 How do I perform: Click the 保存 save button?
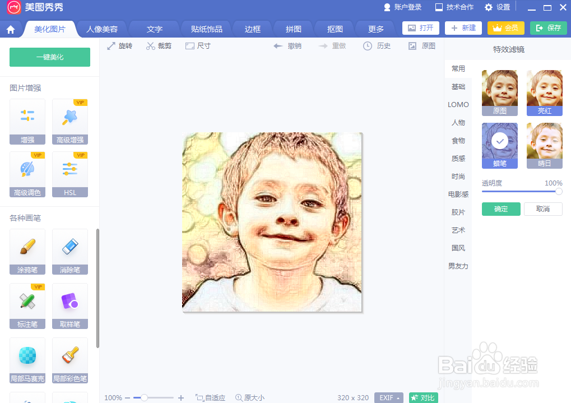click(x=549, y=28)
